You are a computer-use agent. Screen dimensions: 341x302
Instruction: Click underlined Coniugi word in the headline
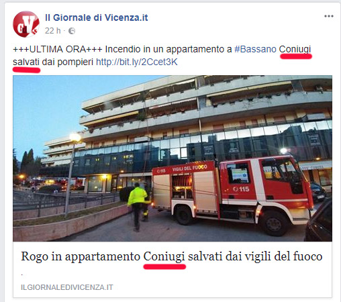pyautogui.click(x=164, y=256)
